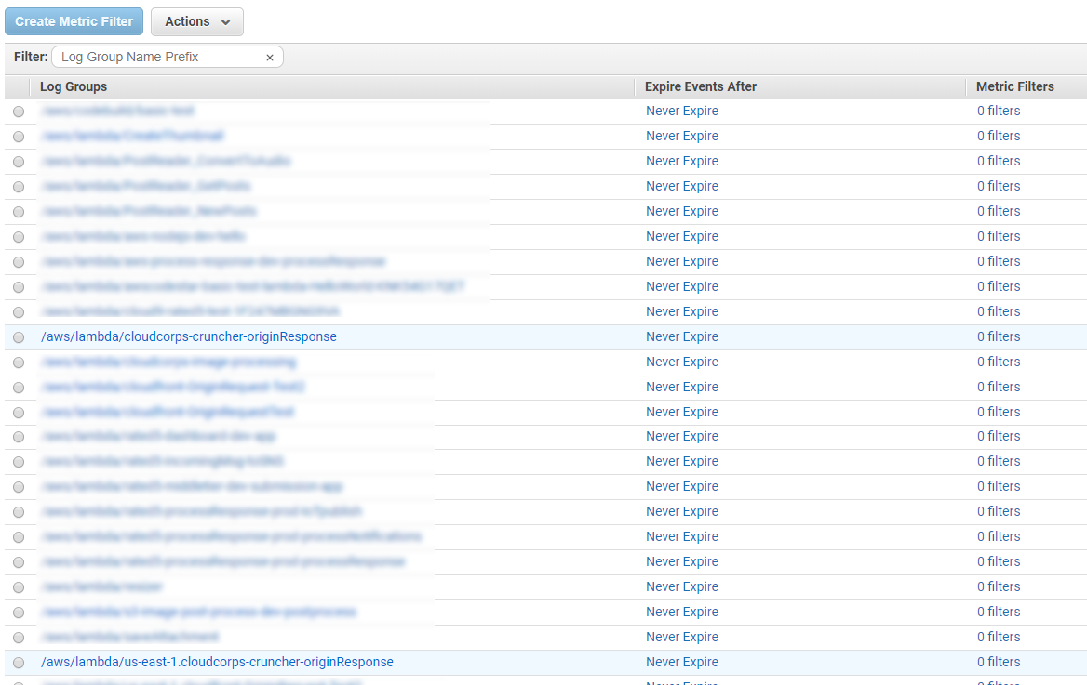Click the Expire Events After column header

tap(701, 86)
